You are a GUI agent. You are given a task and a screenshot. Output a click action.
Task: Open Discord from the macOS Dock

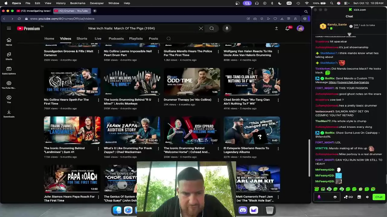[x=243, y=210]
